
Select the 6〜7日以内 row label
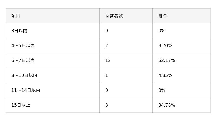[x=23, y=61]
